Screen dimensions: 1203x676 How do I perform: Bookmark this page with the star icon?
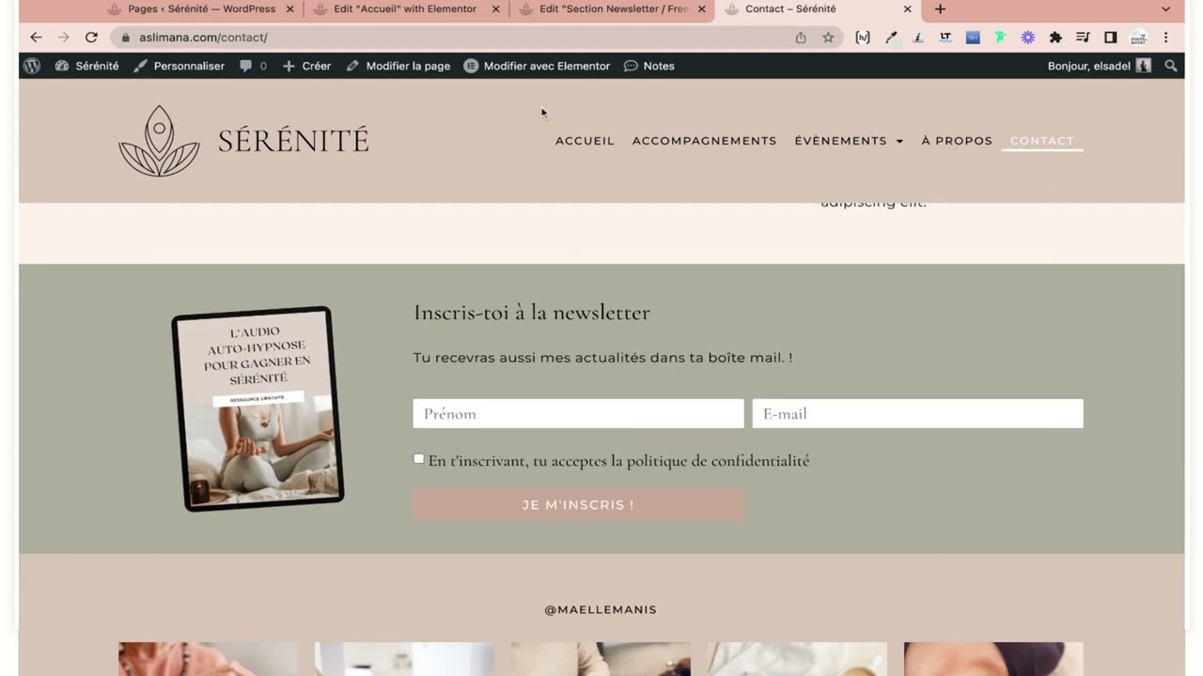[828, 38]
